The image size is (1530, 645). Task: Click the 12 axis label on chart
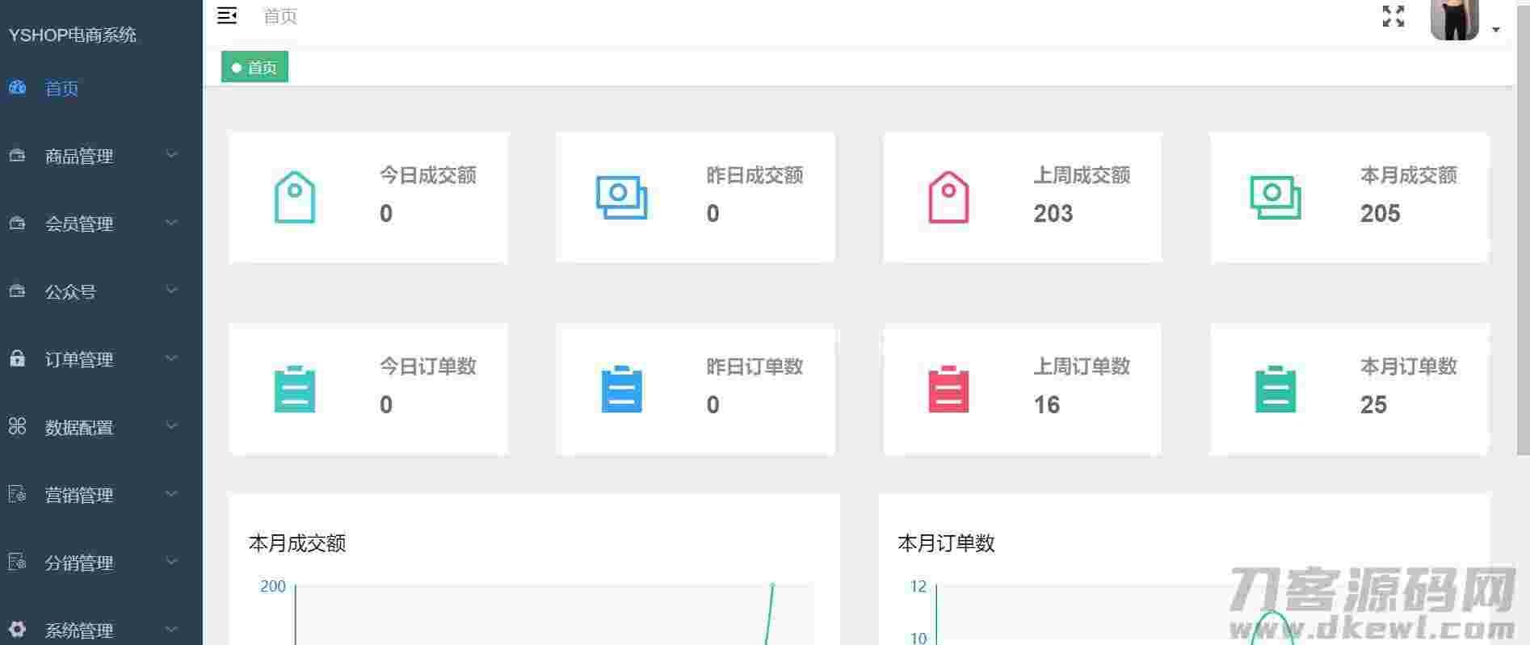(918, 586)
